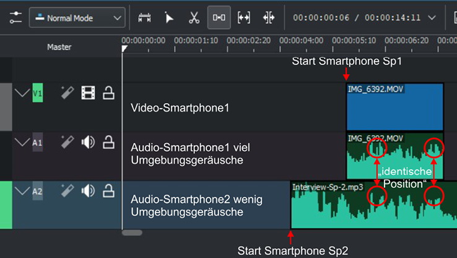The image size is (457, 258).
Task: Click the bracketed double-arrow tool icon
Action: pyautogui.click(x=244, y=18)
